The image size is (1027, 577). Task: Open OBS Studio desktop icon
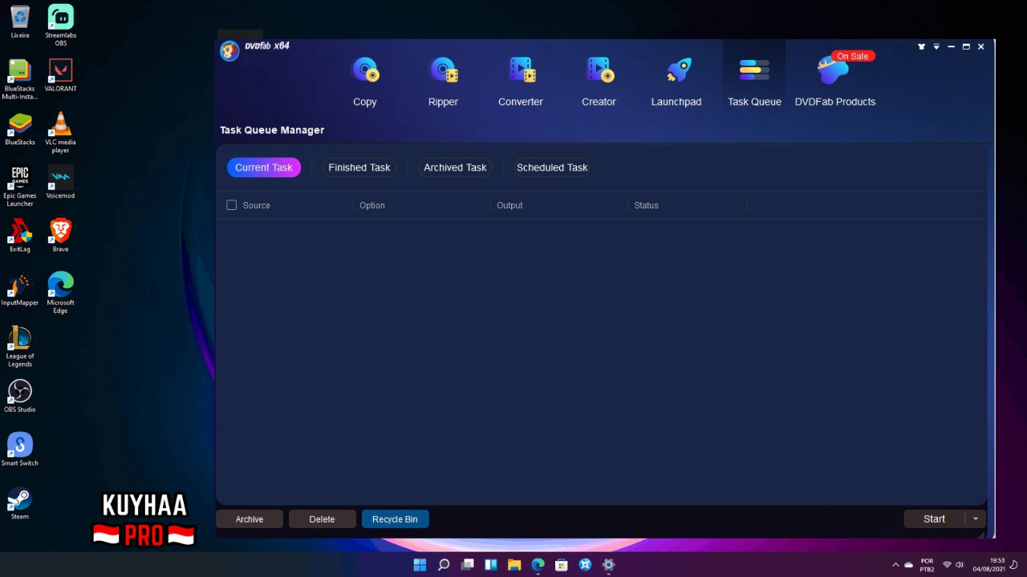[20, 396]
